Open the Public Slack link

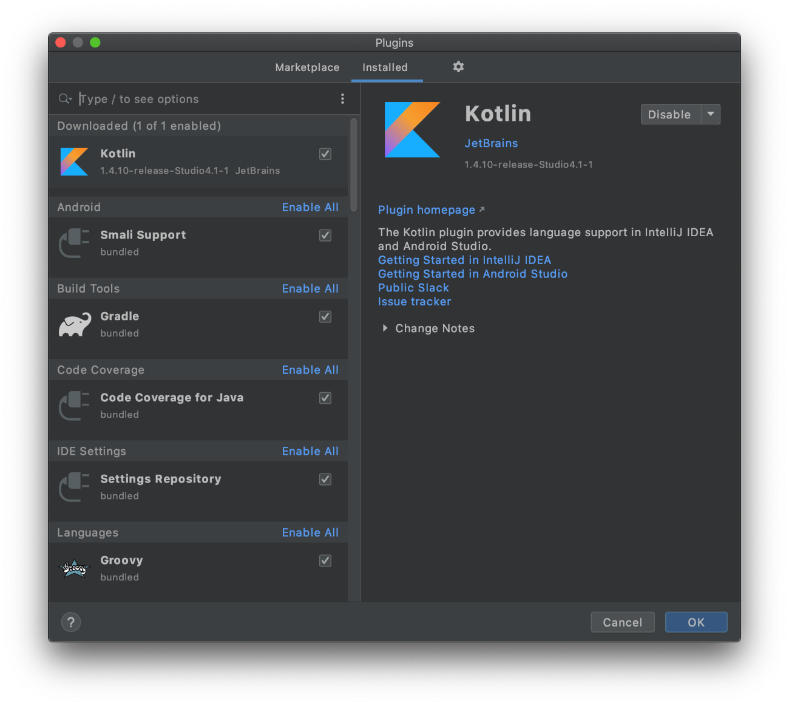tap(413, 288)
